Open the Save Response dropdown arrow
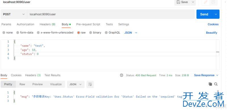This screenshot has height=110, width=227. pyautogui.click(x=217, y=75)
